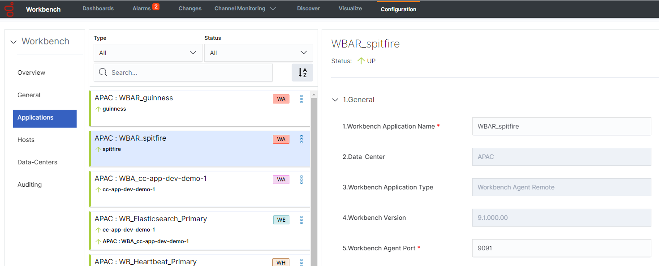Click the Genesys logo icon
This screenshot has height=266, width=659.
[x=9, y=9]
